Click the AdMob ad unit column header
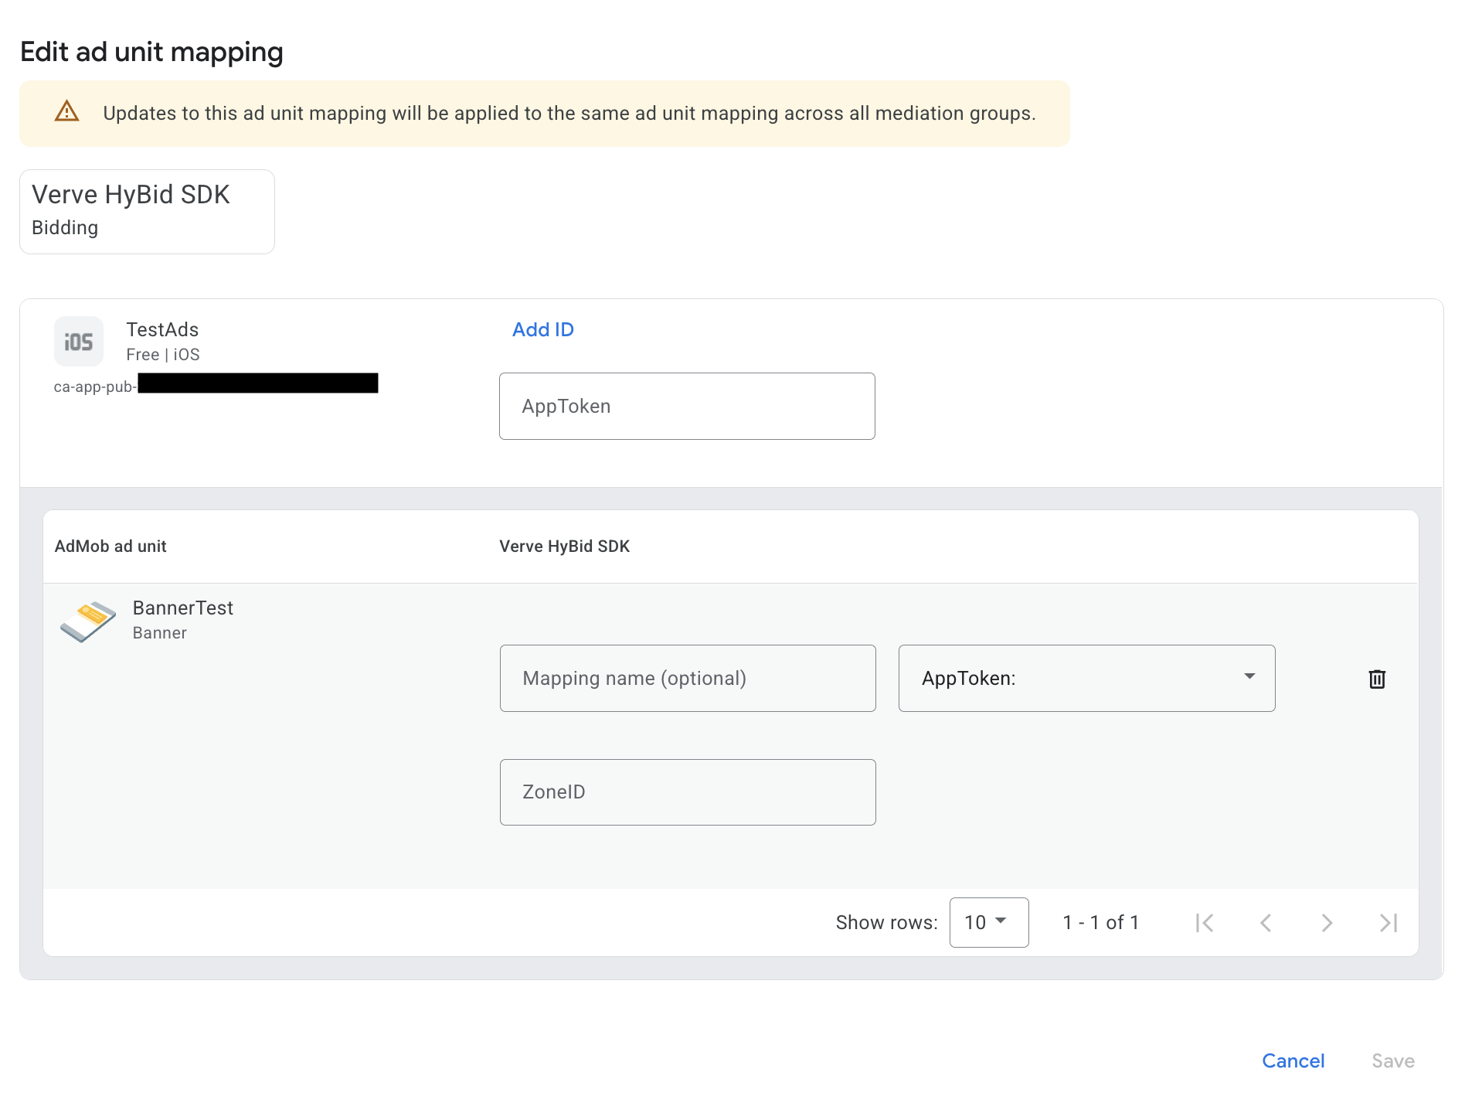This screenshot has width=1465, height=1093. click(x=110, y=546)
